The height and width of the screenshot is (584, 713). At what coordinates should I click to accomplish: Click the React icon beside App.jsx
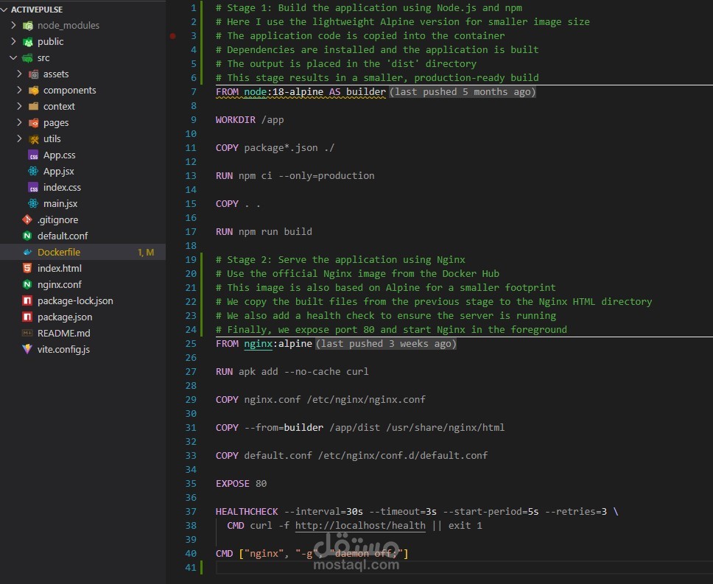click(x=33, y=172)
